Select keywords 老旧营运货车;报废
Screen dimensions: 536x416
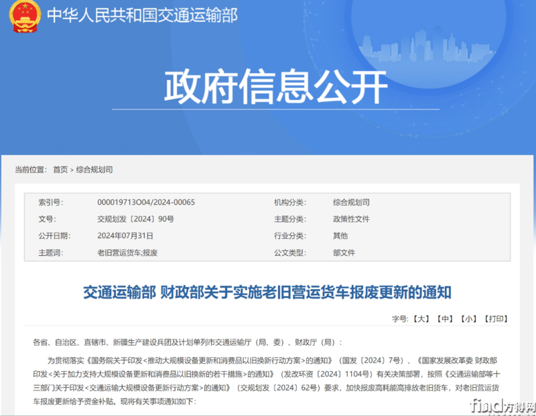(127, 253)
